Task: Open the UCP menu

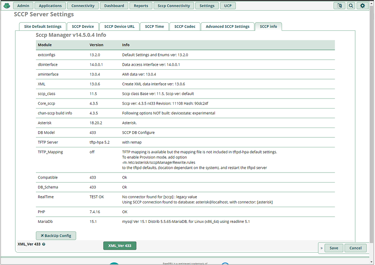Action: click(227, 5)
